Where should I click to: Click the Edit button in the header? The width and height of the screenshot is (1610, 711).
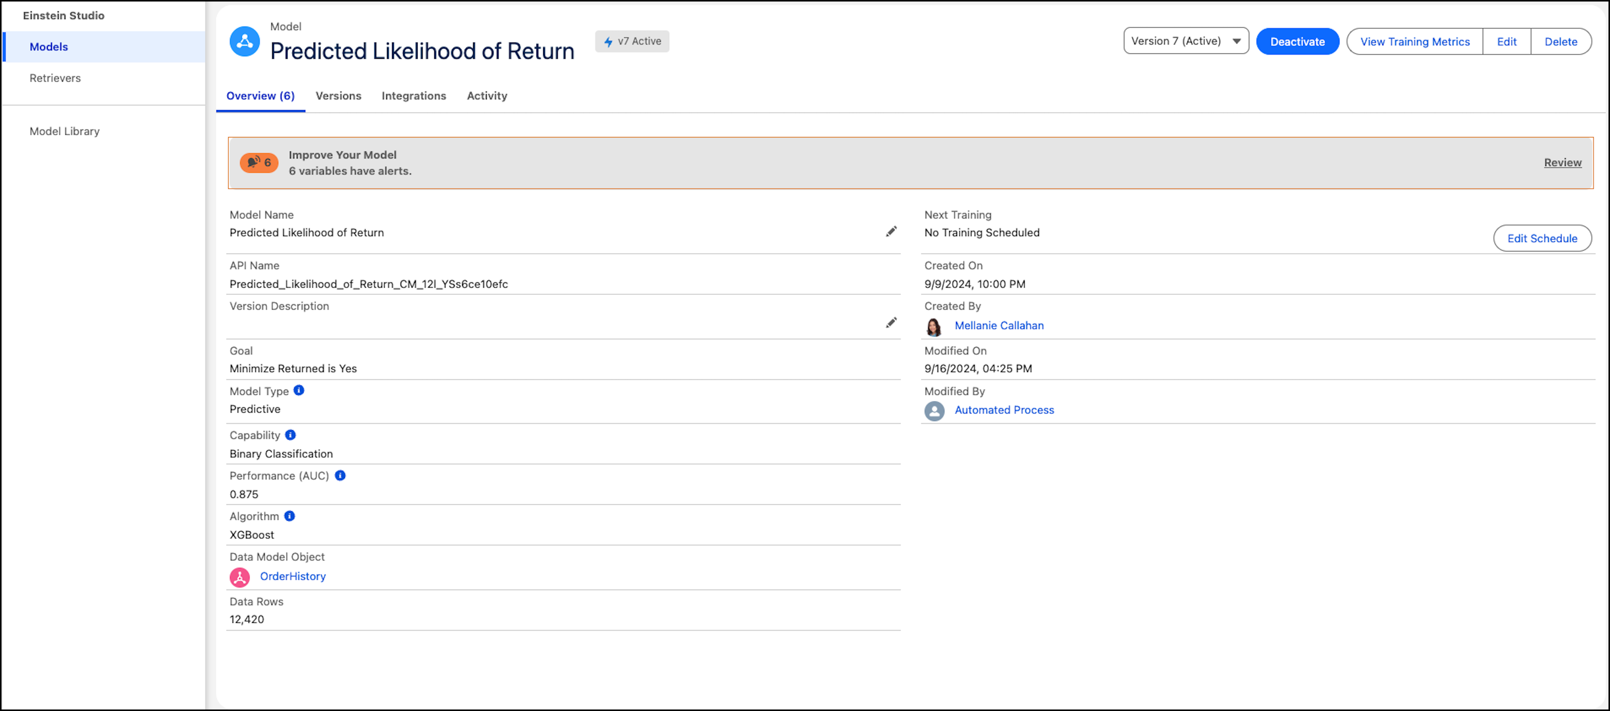1506,42
